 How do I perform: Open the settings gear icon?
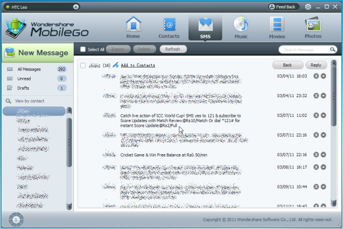pyautogui.click(x=308, y=7)
